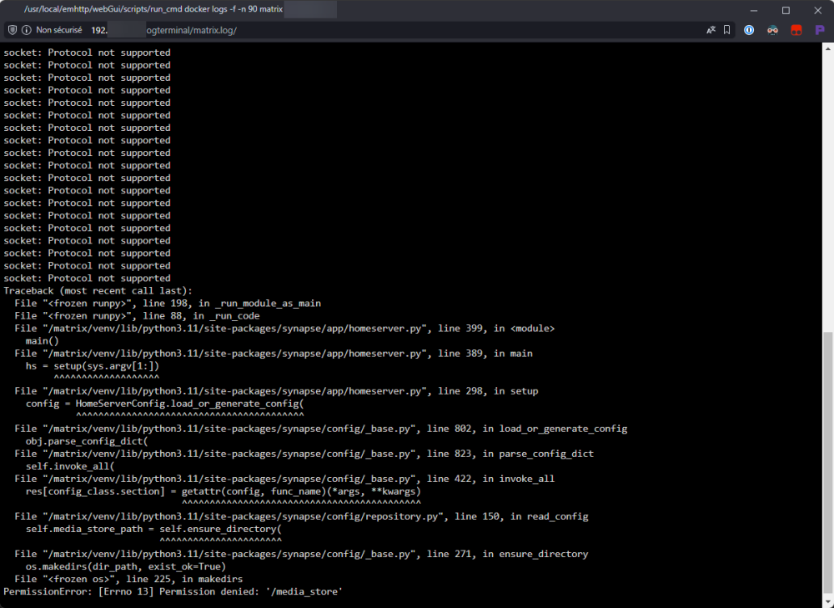Screen dimensions: 834x608
Task: Click the translate page icon
Action: [x=711, y=30]
